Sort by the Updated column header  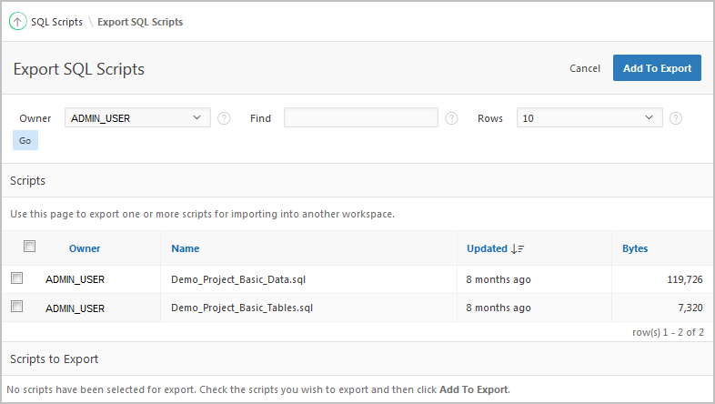[487, 248]
